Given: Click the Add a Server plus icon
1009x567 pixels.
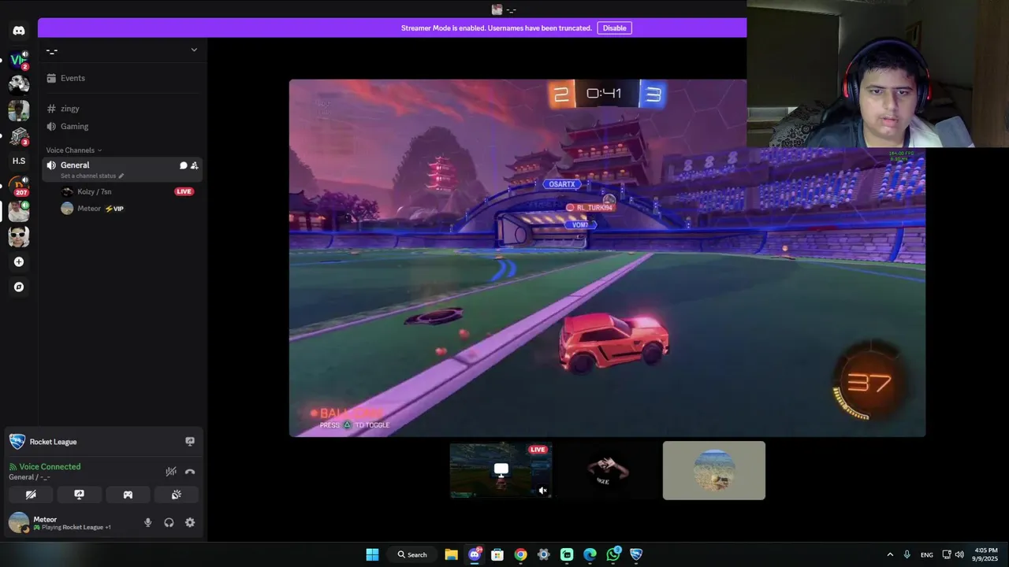Looking at the screenshot, I should [x=19, y=261].
